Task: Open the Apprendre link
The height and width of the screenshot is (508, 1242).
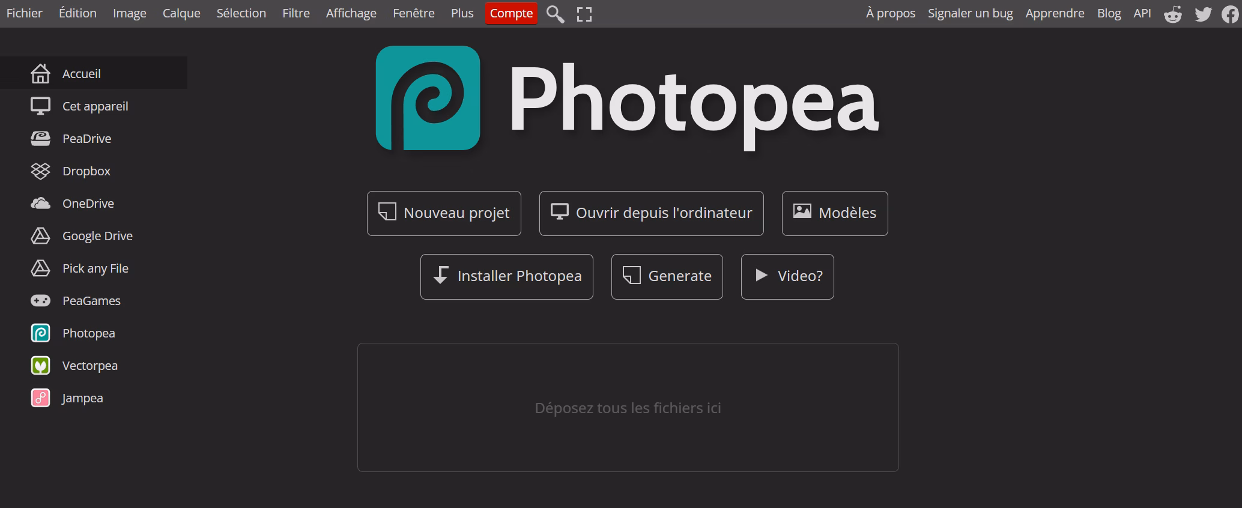Action: 1055,13
